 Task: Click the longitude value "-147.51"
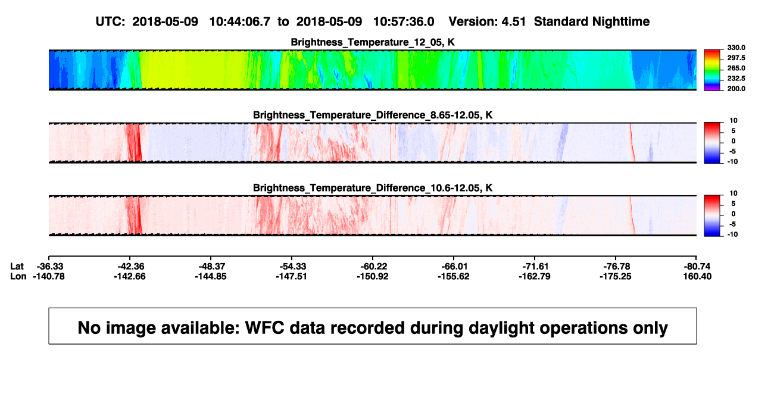[x=292, y=276]
